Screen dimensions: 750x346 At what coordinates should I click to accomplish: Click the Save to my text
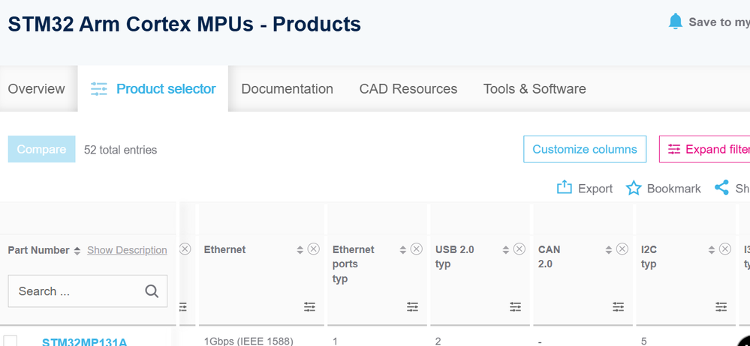click(x=719, y=22)
